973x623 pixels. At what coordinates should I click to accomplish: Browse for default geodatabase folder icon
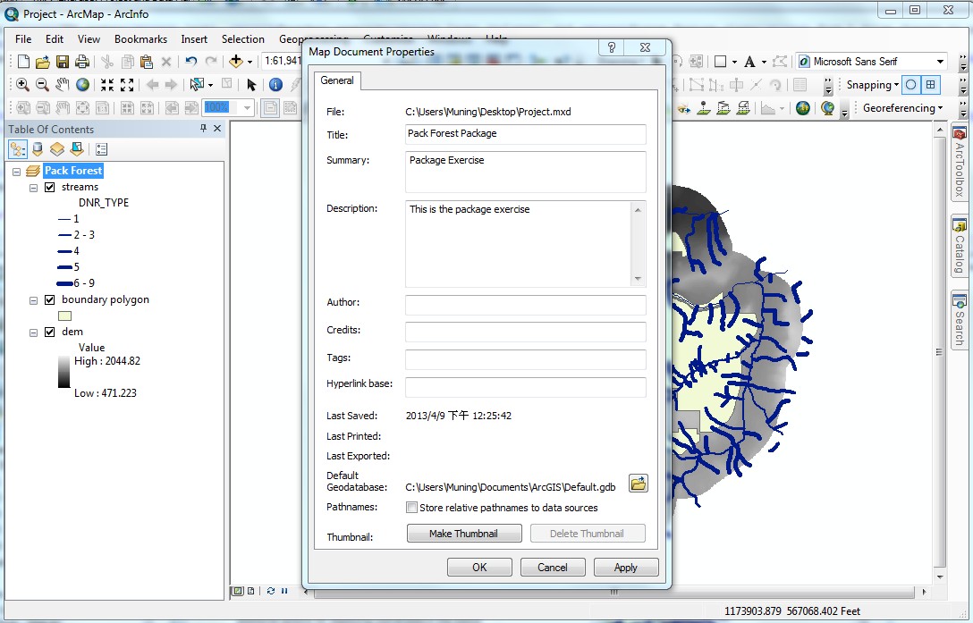638,484
